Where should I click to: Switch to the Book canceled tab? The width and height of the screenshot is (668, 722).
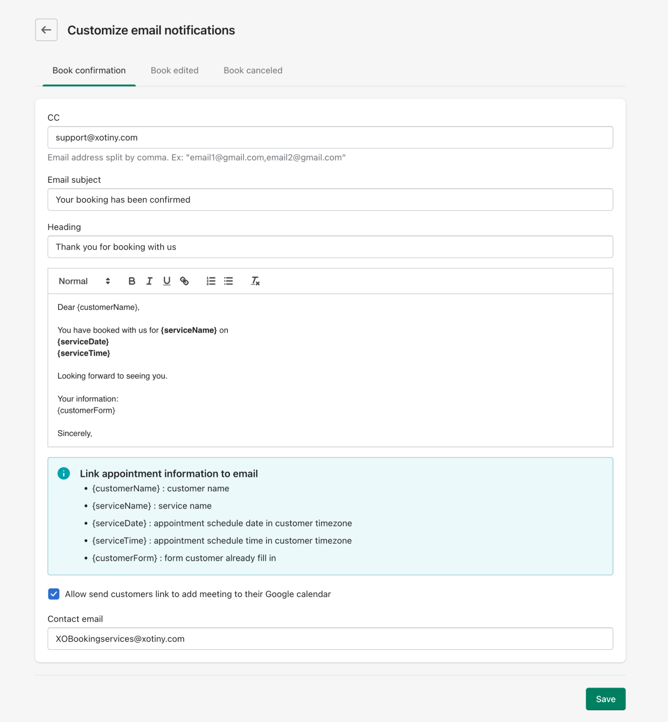pyautogui.click(x=253, y=71)
